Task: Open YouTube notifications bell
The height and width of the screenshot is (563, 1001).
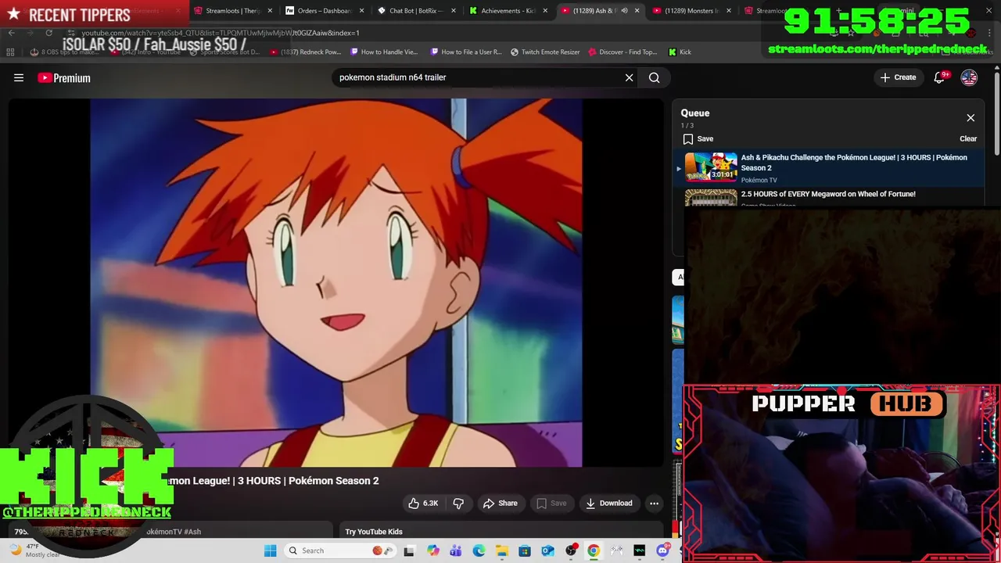Action: 940,77
